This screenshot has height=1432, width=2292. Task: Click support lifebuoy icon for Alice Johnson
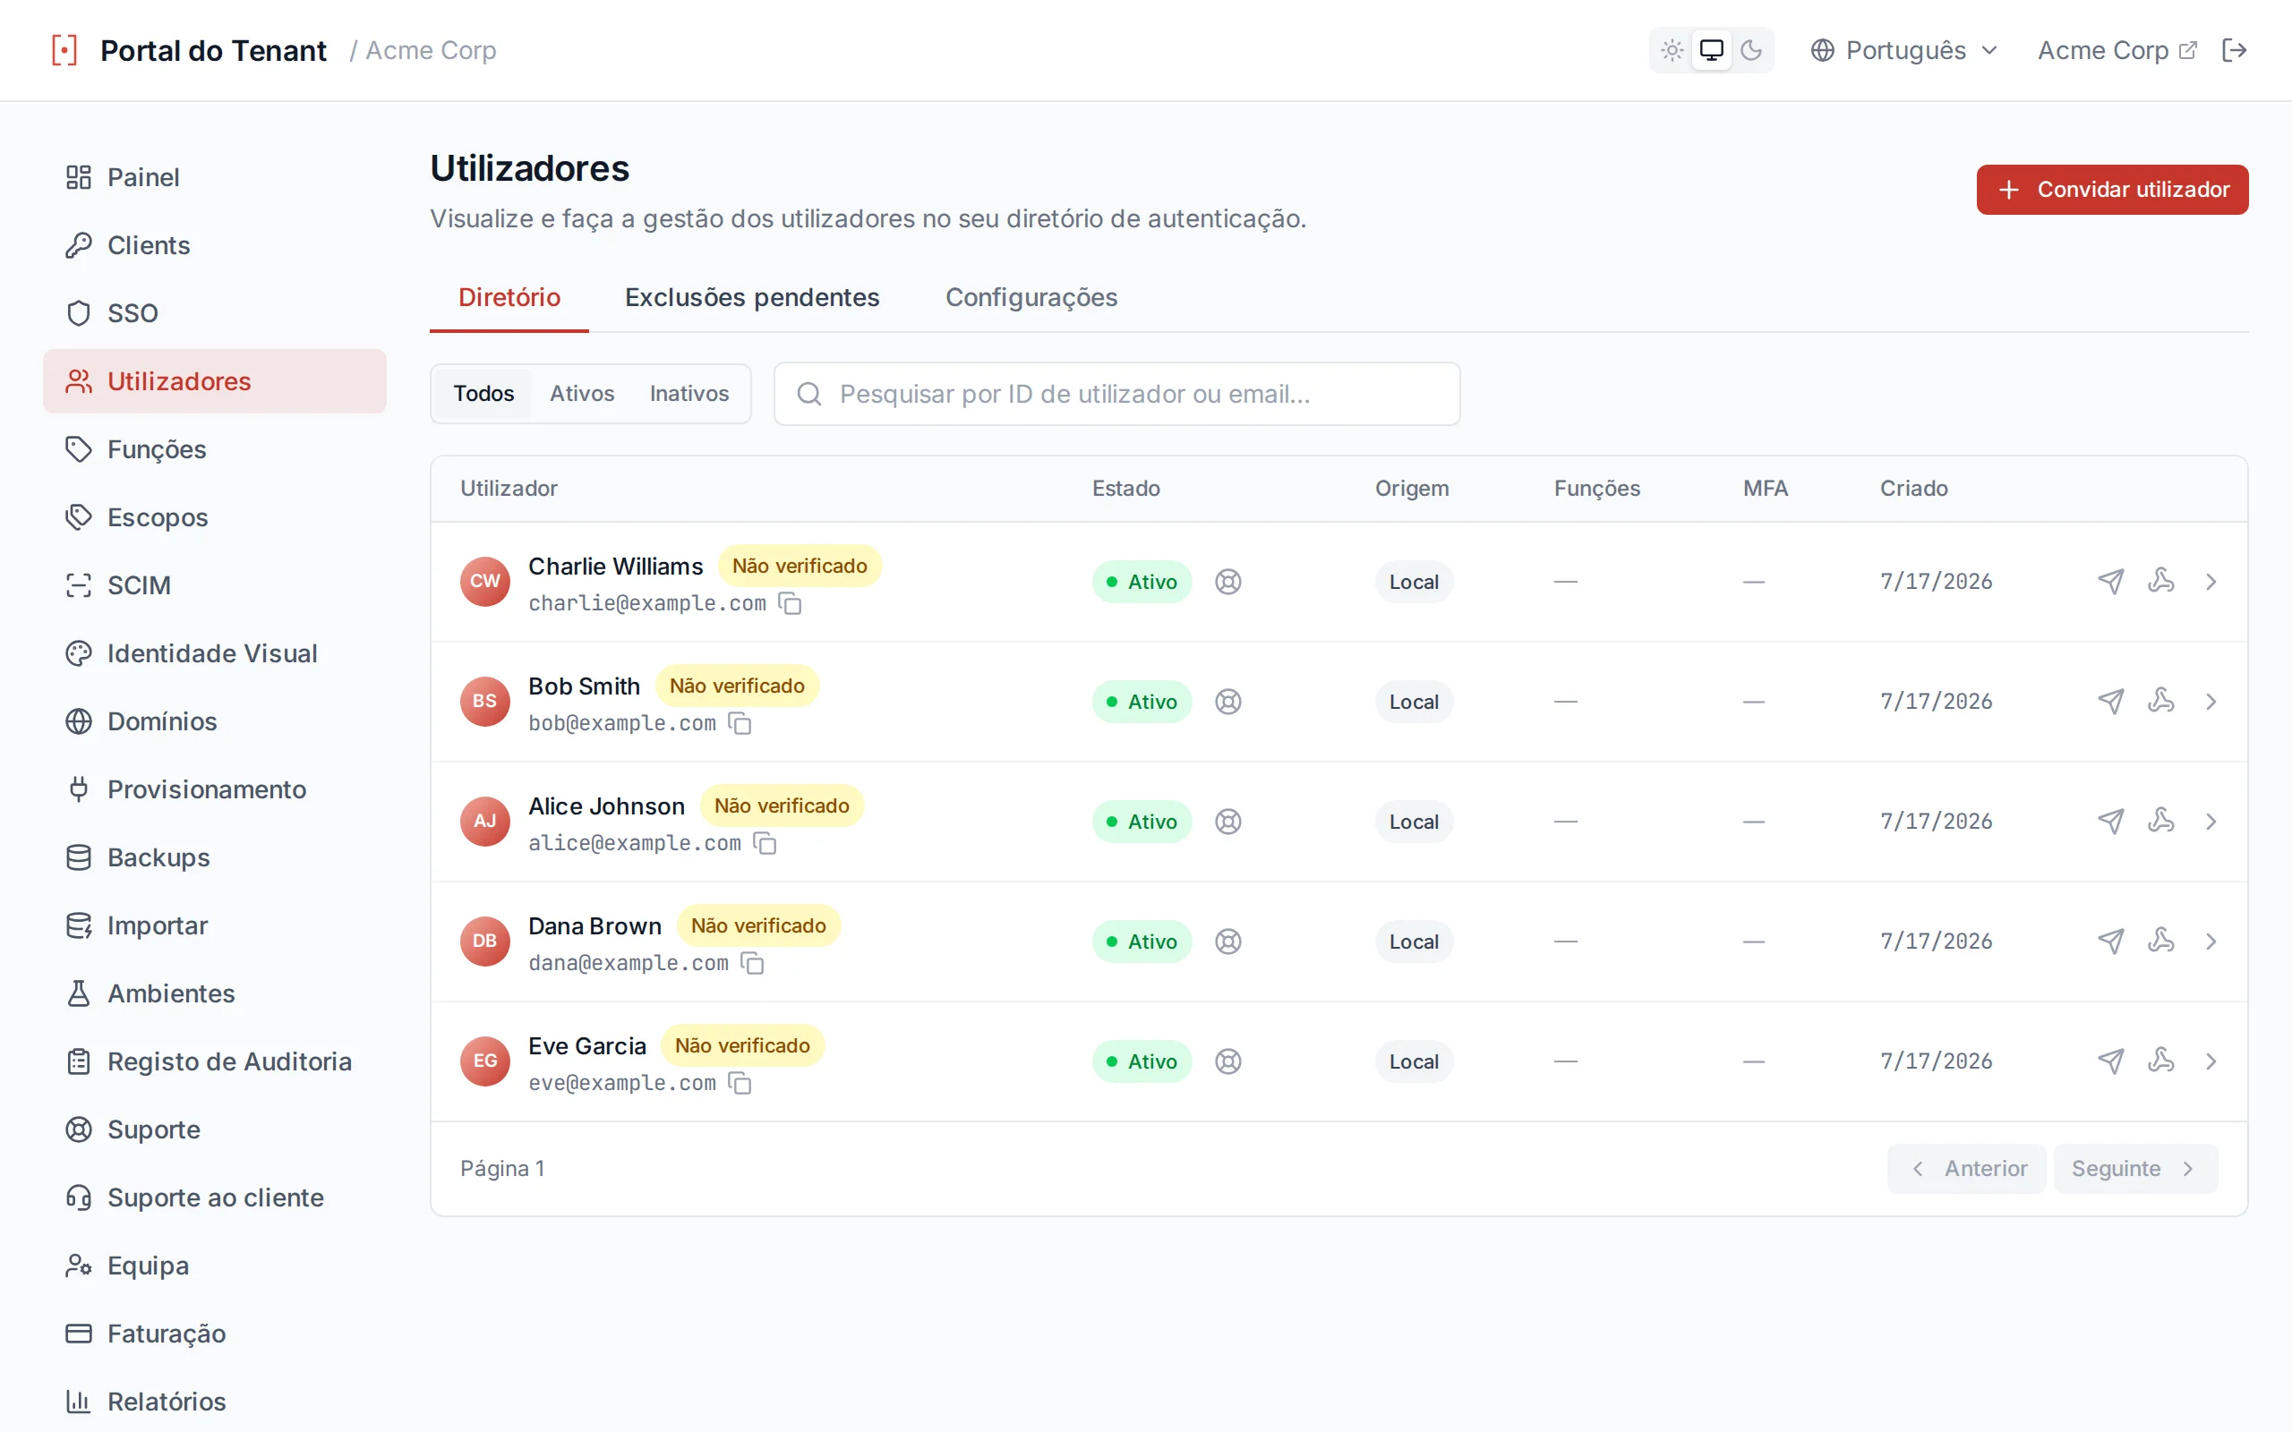[x=1228, y=821]
